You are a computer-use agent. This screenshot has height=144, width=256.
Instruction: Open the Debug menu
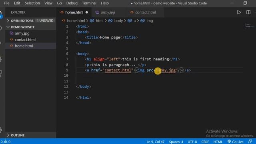(x=72, y=3)
